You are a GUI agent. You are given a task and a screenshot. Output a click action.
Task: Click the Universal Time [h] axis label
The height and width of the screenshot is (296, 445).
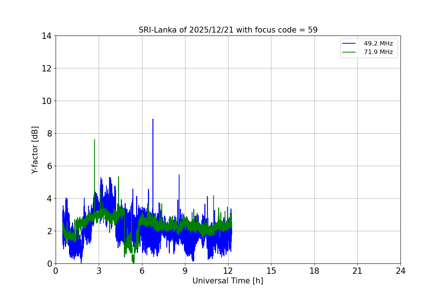click(228, 281)
